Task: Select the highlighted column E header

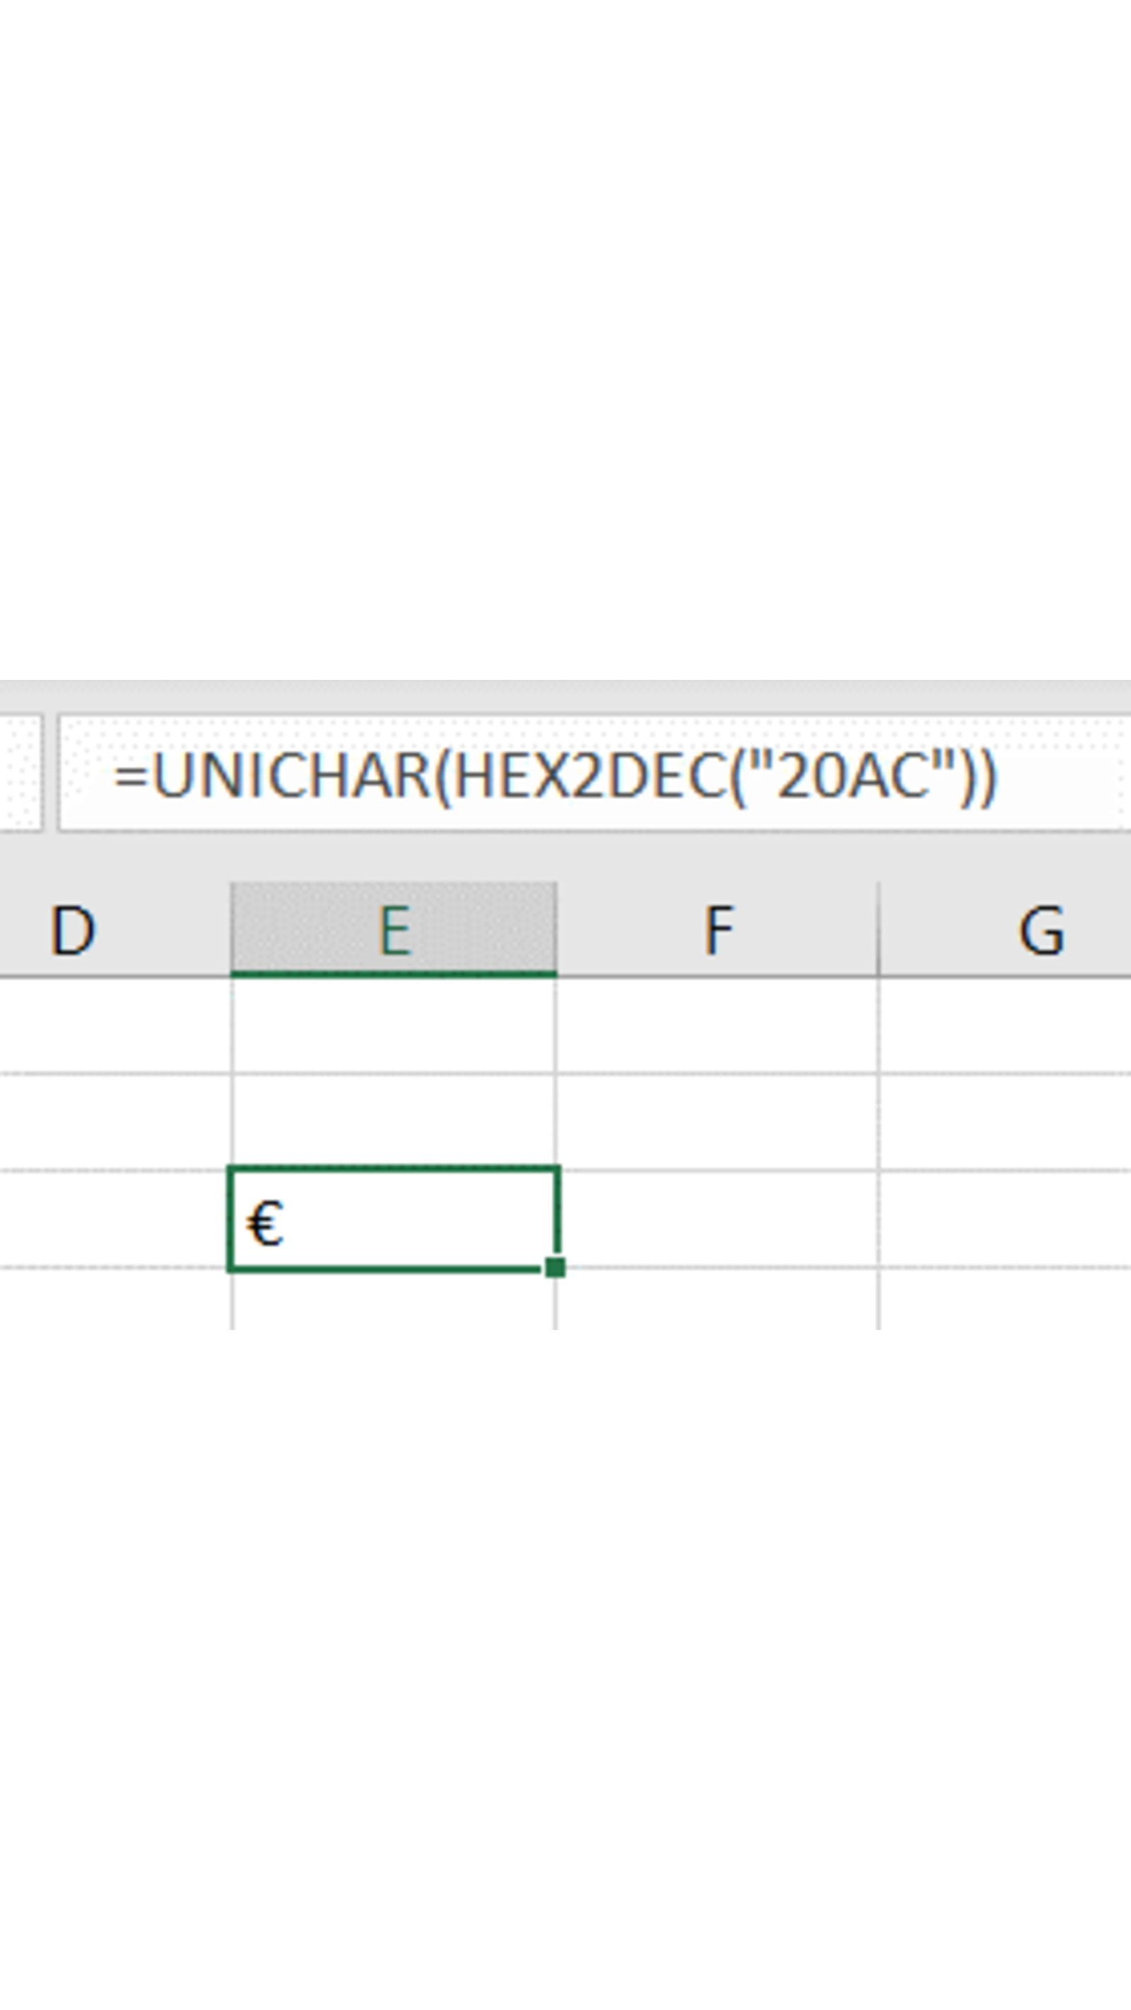Action: [x=394, y=929]
